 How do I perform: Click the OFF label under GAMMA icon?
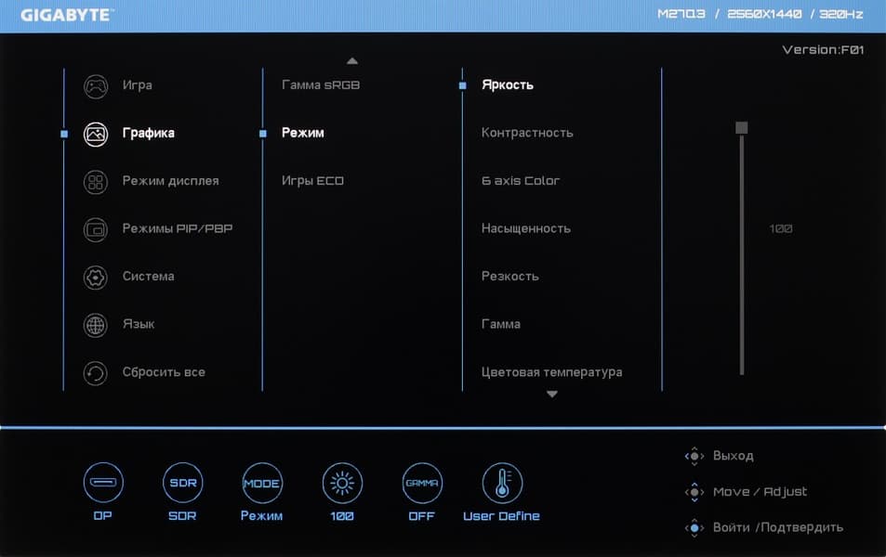point(421,516)
